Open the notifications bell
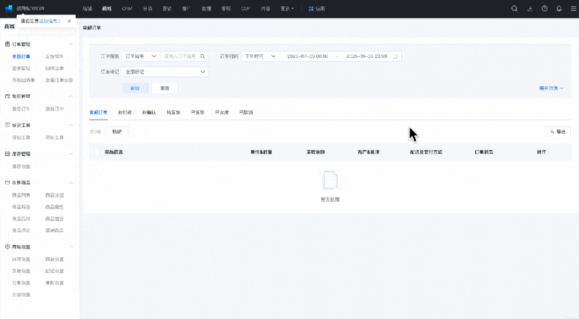Viewport: 579px width, 319px height. point(559,9)
